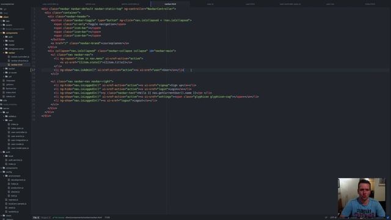Place cursor on the nav.isAdmin() line
The width and height of the screenshot is (391, 220).
pyautogui.click(x=119, y=70)
